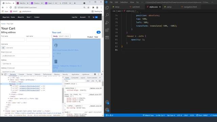
Task: Open the WAMP bookmark
Action: (14, 11)
